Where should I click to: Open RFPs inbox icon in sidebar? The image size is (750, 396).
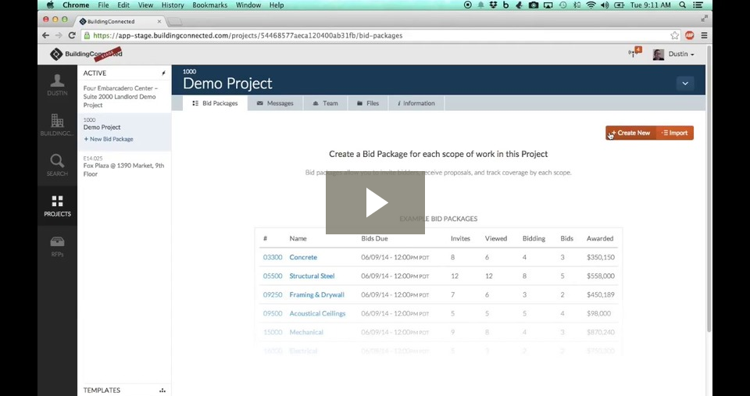click(x=57, y=246)
